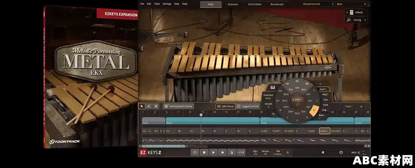Select the Aug chord type
The image size is (415, 168).
point(324,110)
